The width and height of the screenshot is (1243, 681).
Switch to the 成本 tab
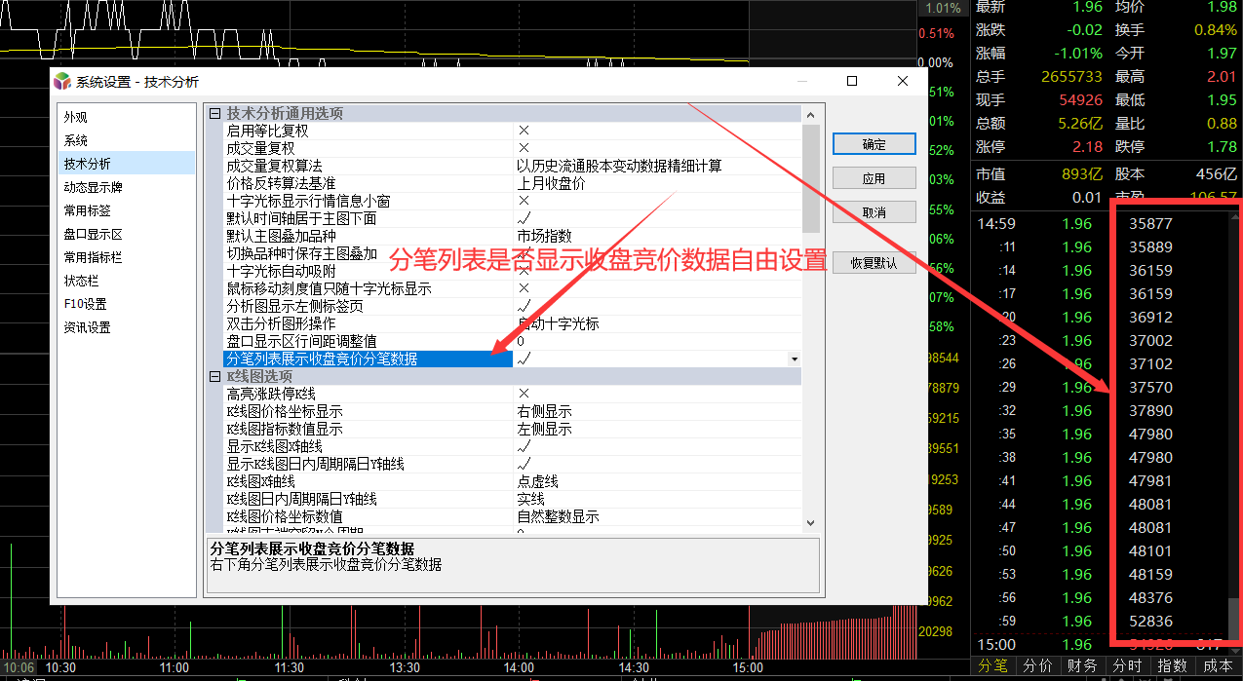click(x=1219, y=665)
